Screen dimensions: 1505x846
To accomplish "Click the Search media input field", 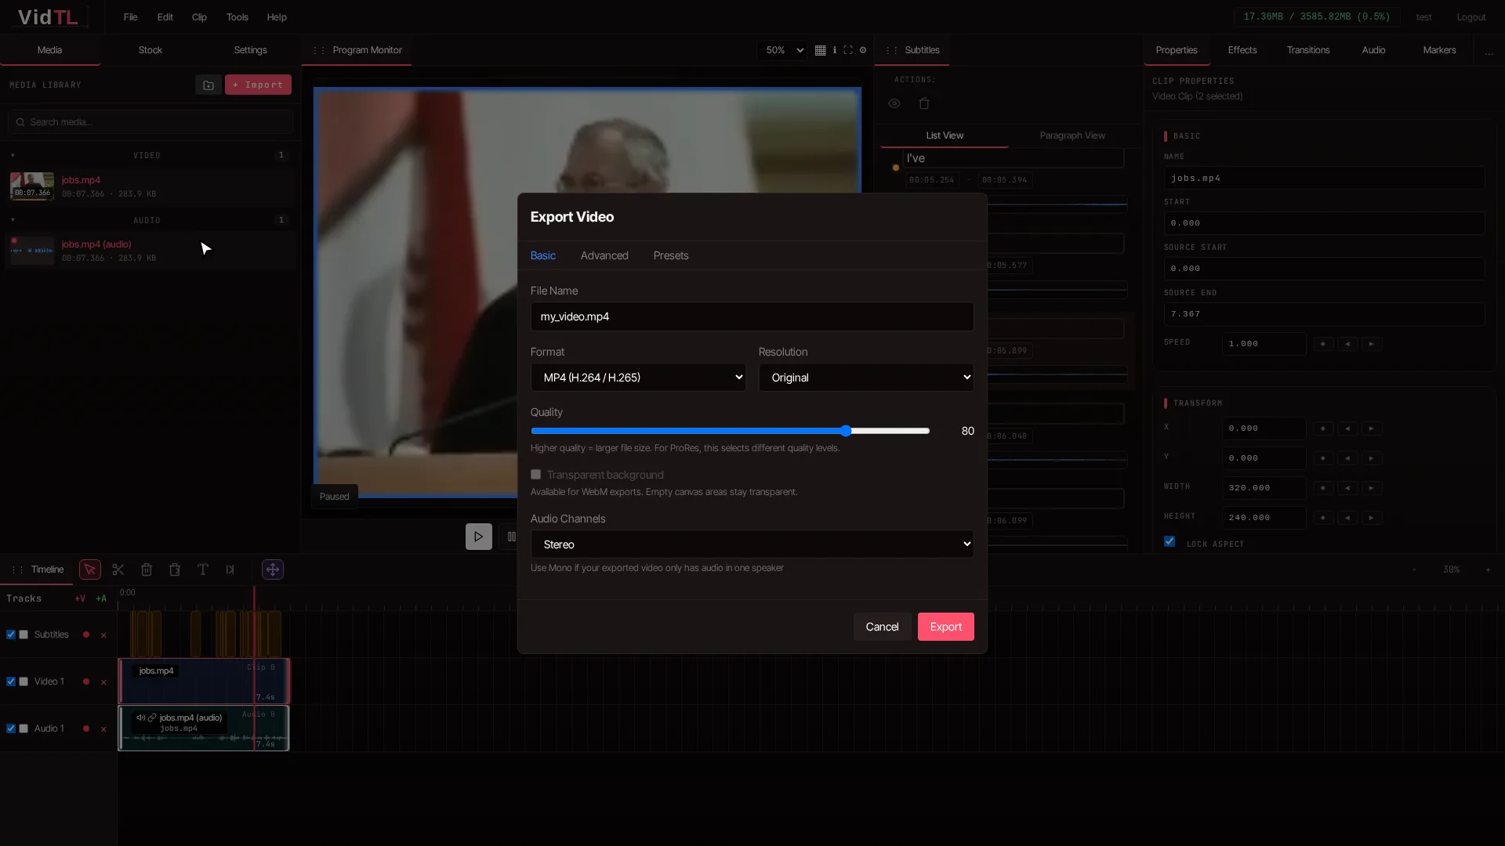I will [x=150, y=122].
